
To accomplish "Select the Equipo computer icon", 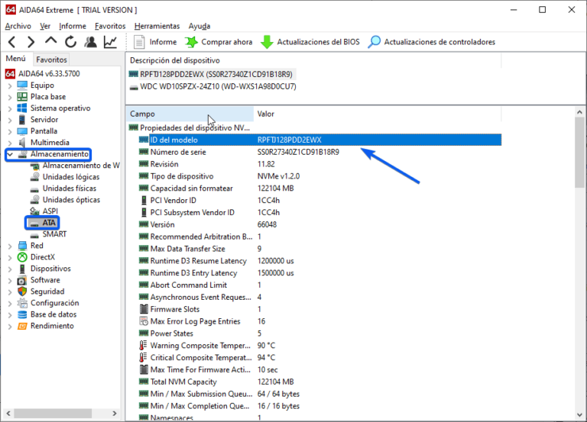I will [22, 85].
